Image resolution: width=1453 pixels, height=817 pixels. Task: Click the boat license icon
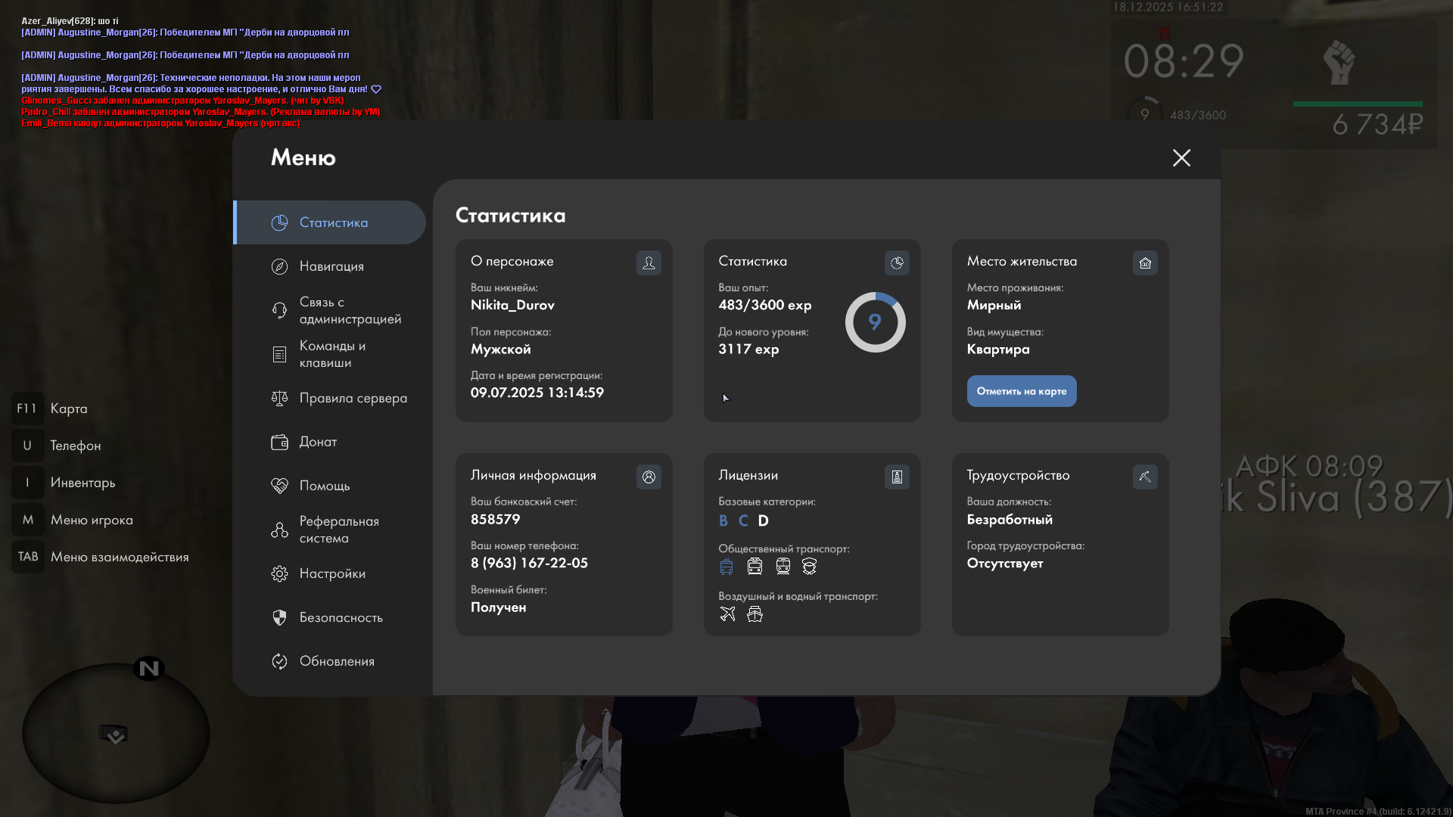[x=755, y=614]
